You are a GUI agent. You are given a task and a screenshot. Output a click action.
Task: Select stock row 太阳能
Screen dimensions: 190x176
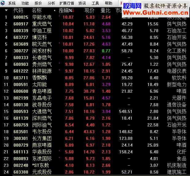click(95, 84)
